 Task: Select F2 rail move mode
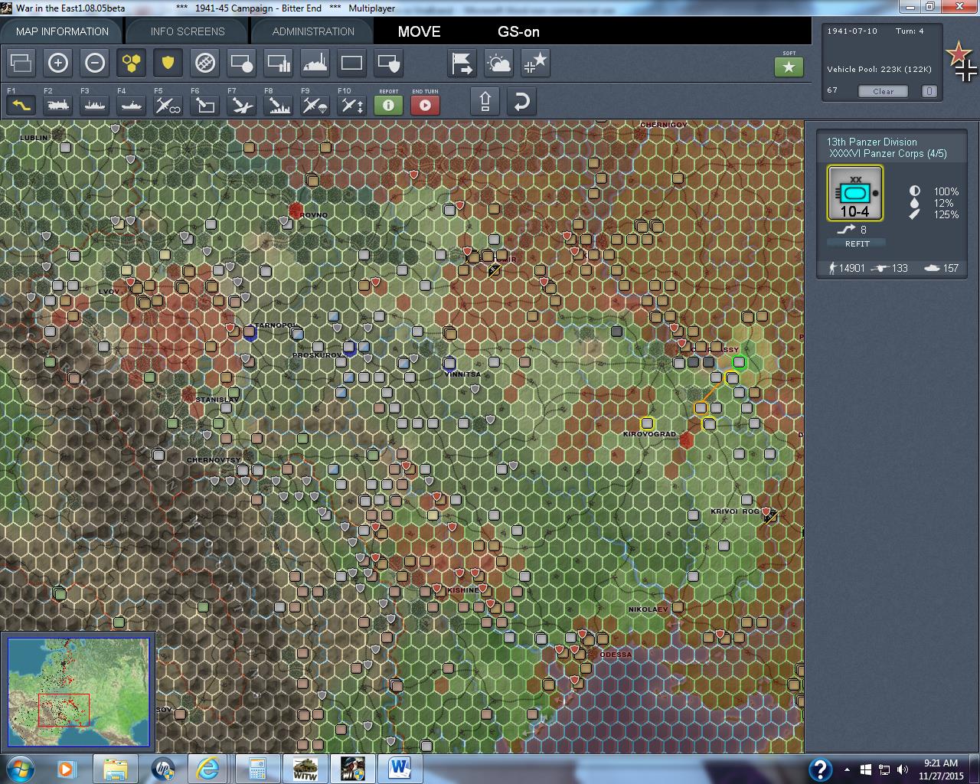click(x=58, y=105)
